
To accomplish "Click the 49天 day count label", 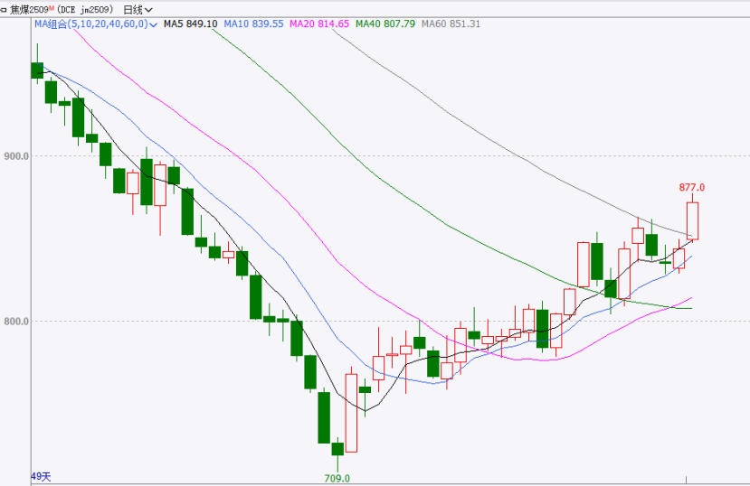I will 41,476.
